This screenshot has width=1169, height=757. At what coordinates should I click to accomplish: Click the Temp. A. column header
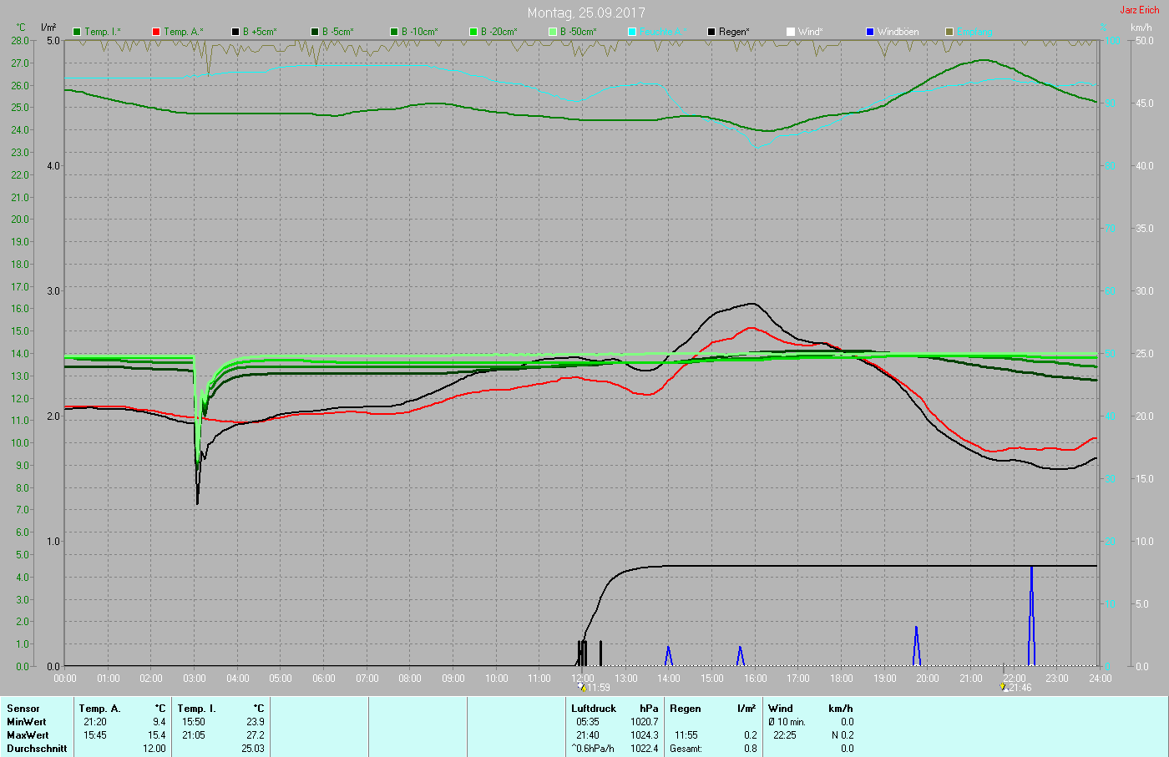point(99,709)
